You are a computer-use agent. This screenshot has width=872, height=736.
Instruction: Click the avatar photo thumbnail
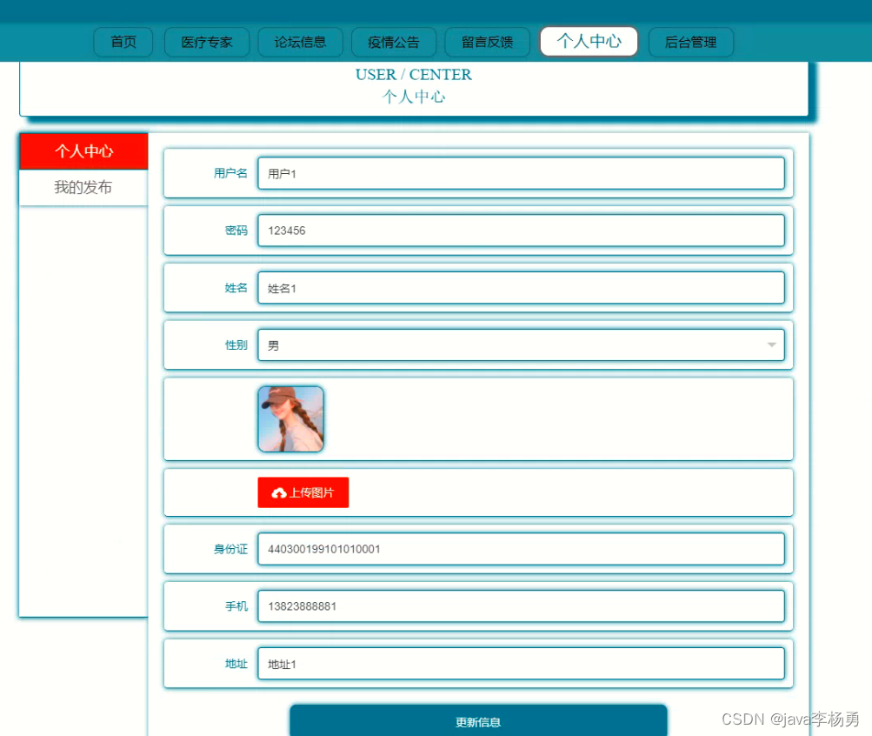pyautogui.click(x=291, y=419)
